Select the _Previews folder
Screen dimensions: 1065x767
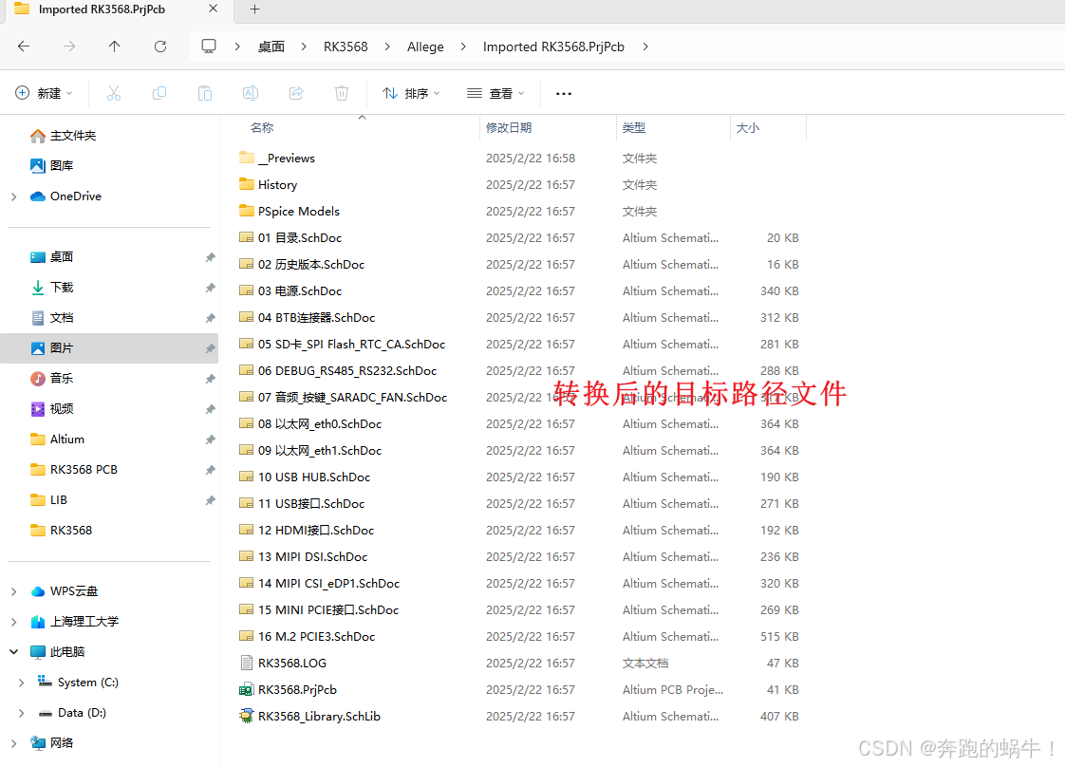(277, 159)
